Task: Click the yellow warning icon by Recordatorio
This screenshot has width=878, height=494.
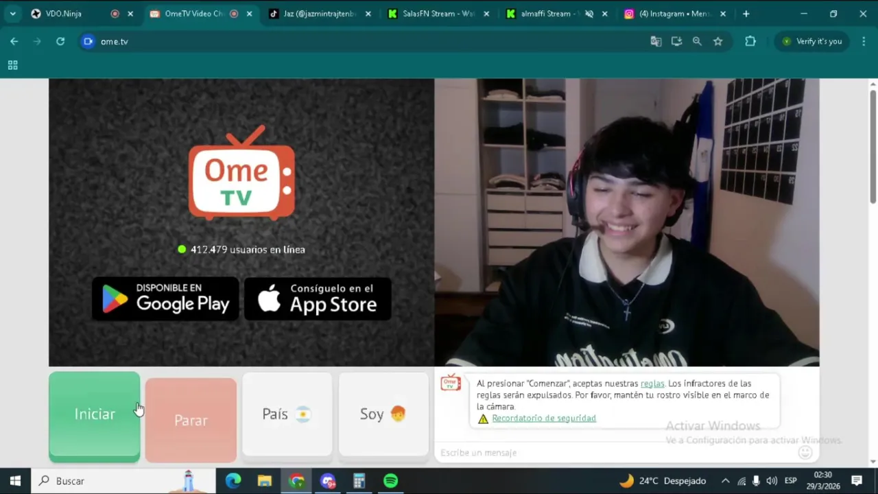Action: click(483, 419)
